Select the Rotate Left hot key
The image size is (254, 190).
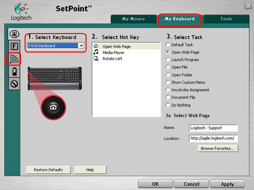(x=126, y=59)
